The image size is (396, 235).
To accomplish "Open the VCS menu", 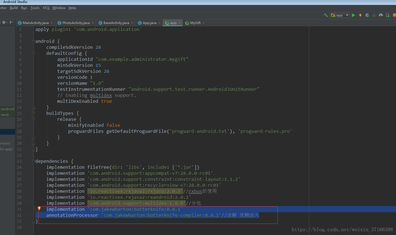I will (46, 8).
